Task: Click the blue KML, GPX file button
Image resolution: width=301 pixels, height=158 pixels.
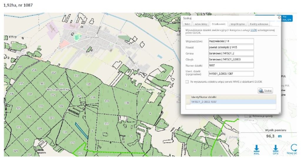Action: (x=287, y=18)
